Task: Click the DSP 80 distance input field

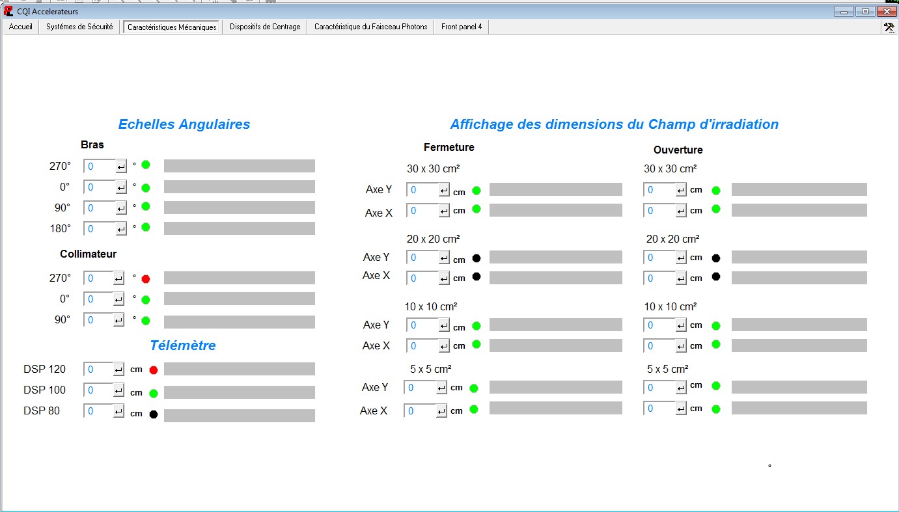Action: (98, 411)
